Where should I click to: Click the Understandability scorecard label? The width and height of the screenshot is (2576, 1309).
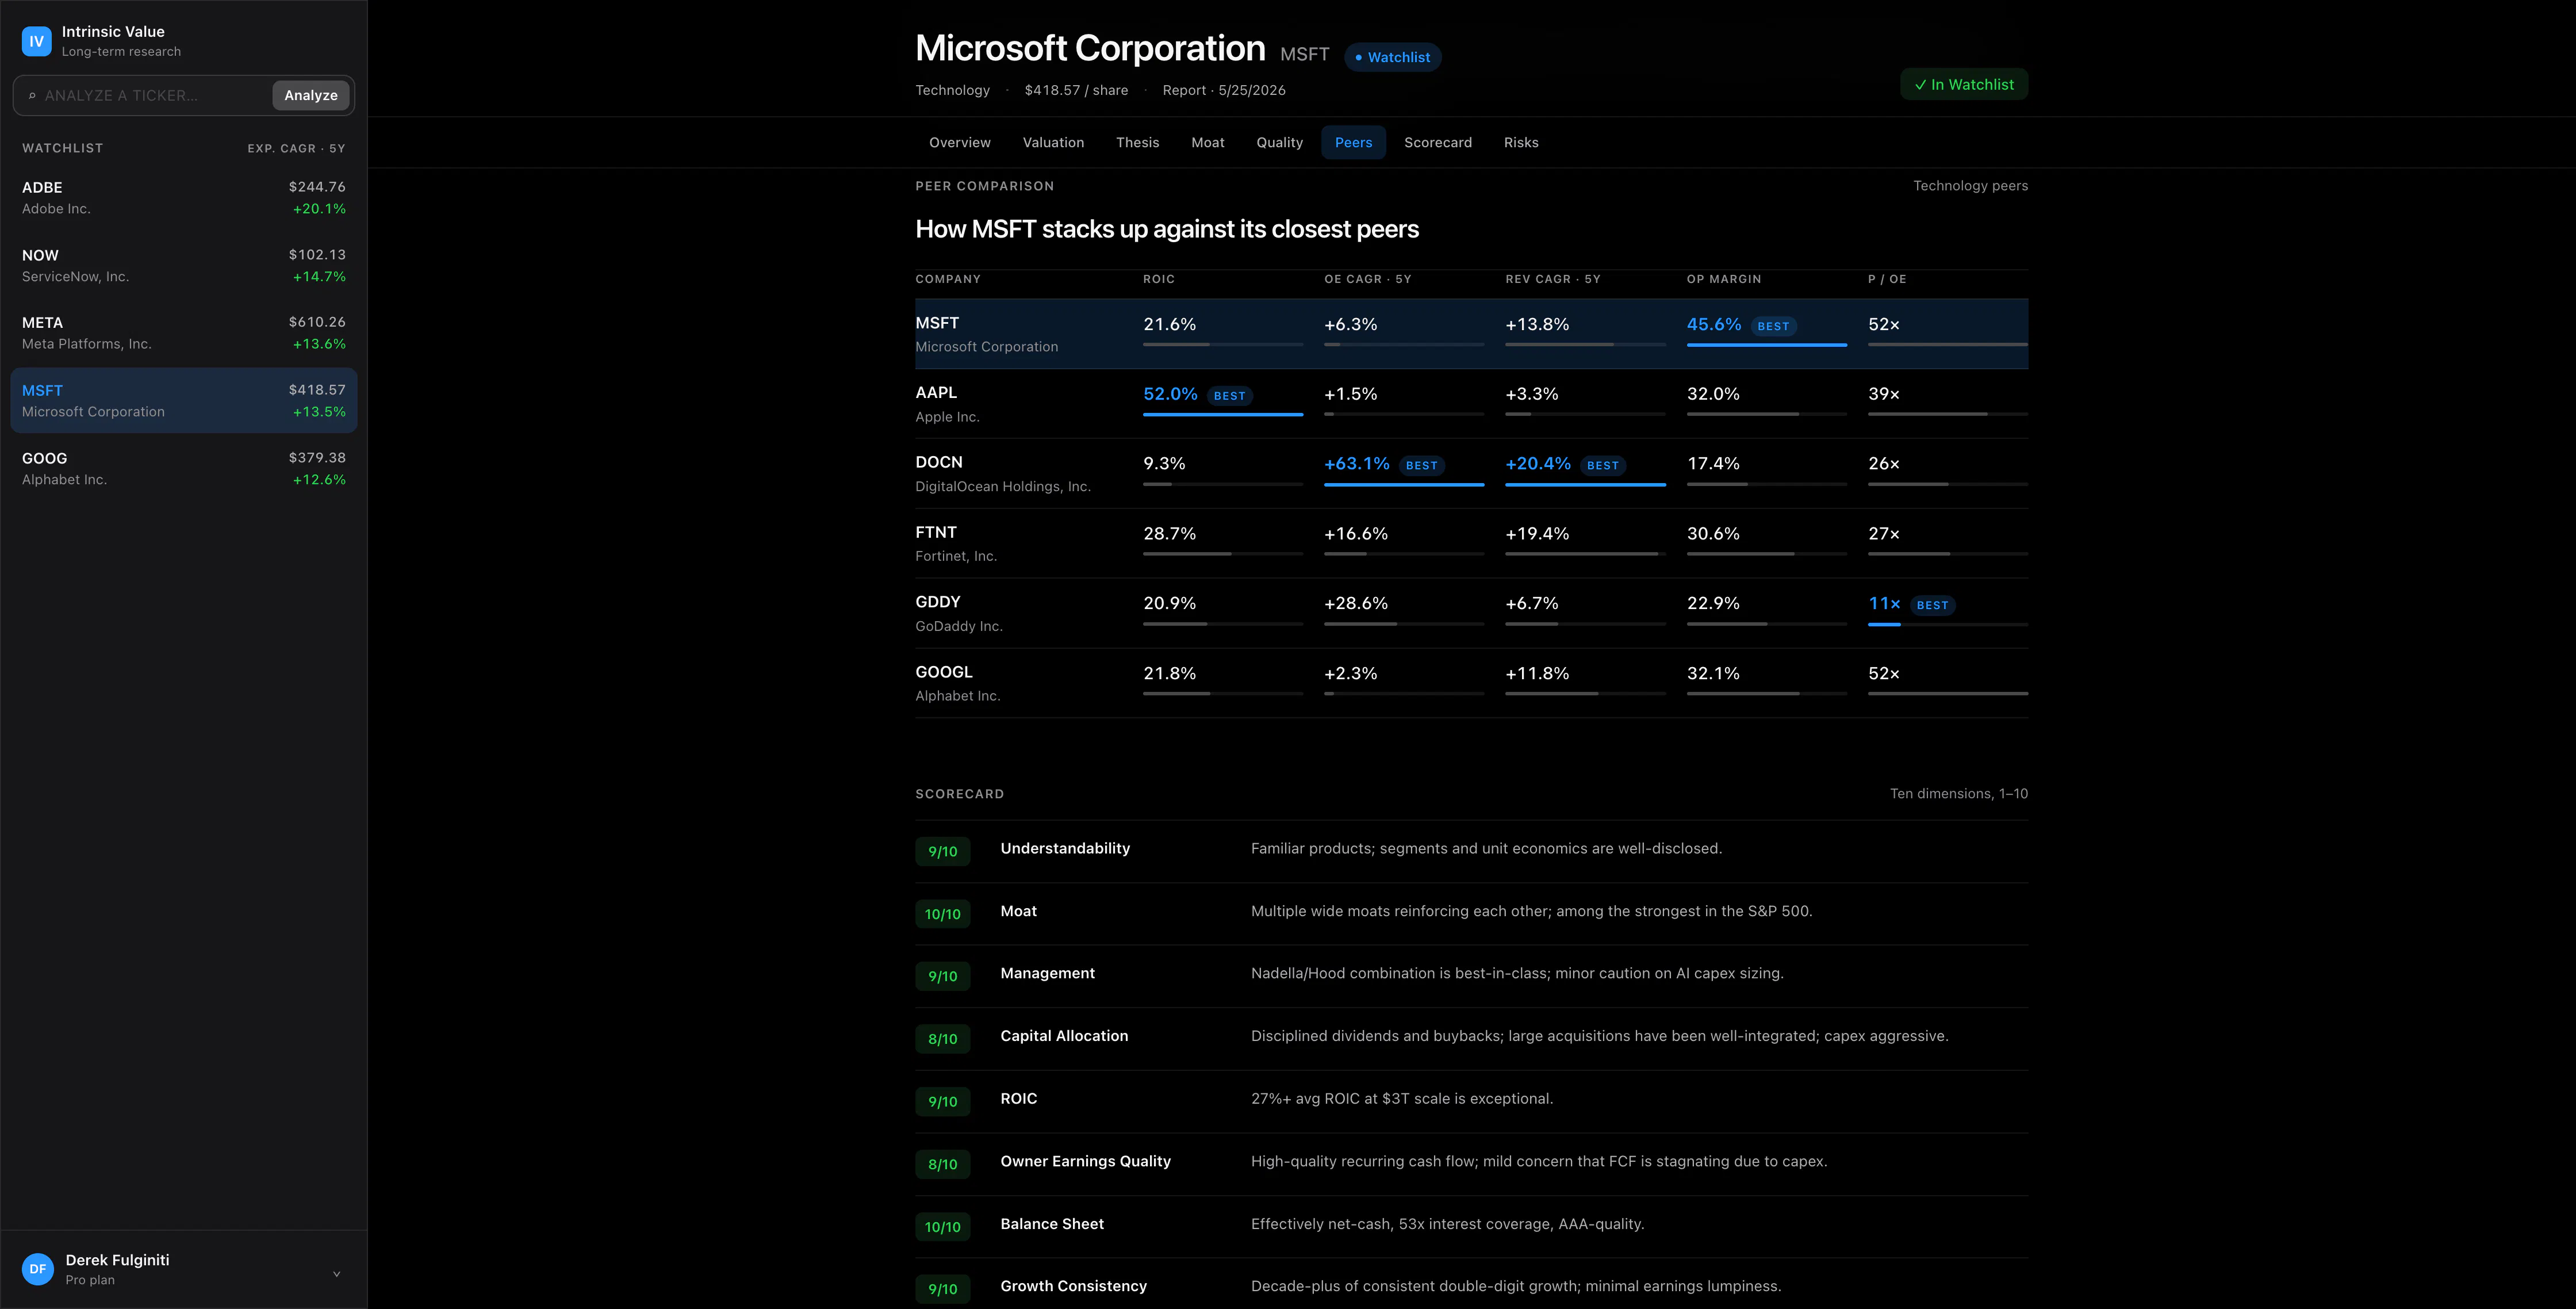[x=1065, y=849]
